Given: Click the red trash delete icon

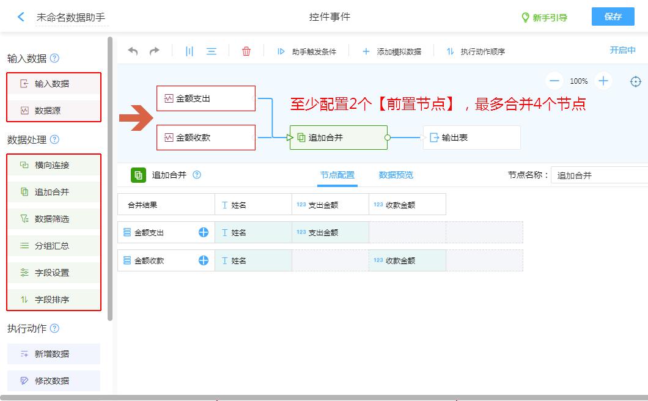Looking at the screenshot, I should [x=246, y=51].
